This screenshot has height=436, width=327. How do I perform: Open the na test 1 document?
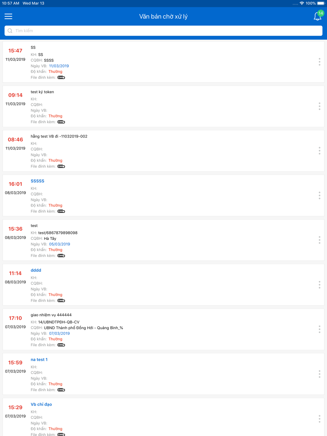click(39, 360)
